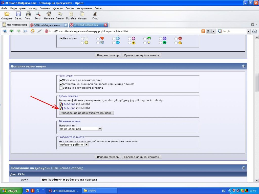This screenshot has height=194, width=259.
Task: Open the address bar history dropdown
Action: pos(213,31)
